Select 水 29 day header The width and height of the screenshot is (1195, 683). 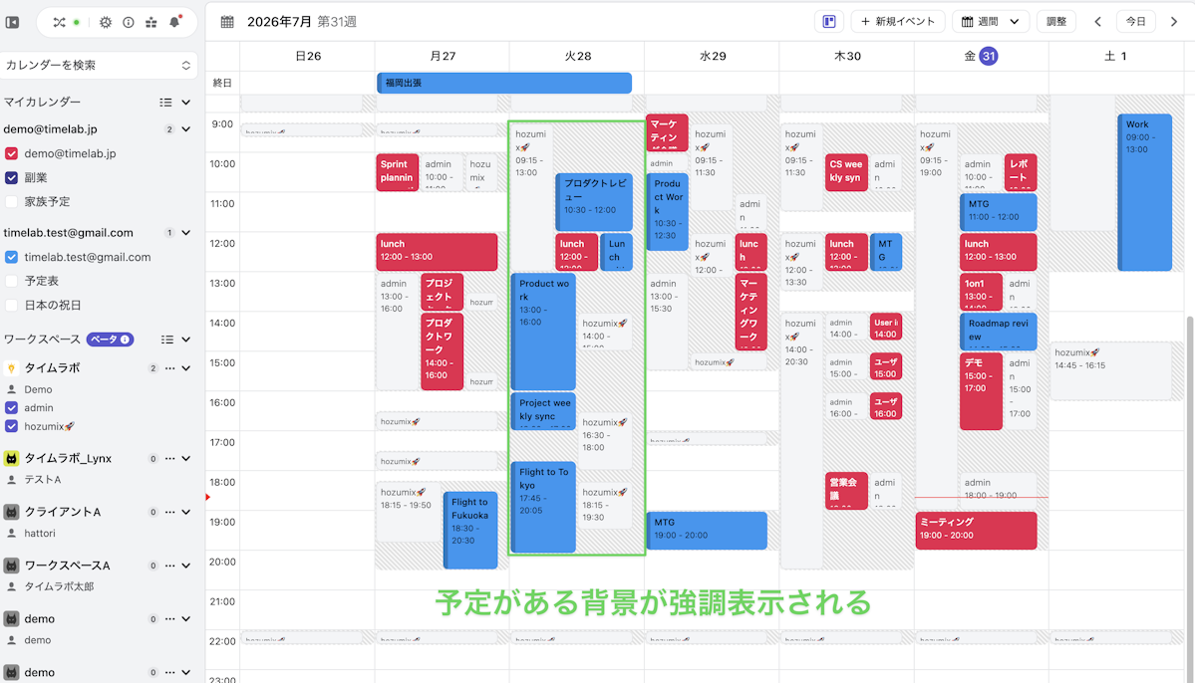pyautogui.click(x=713, y=56)
